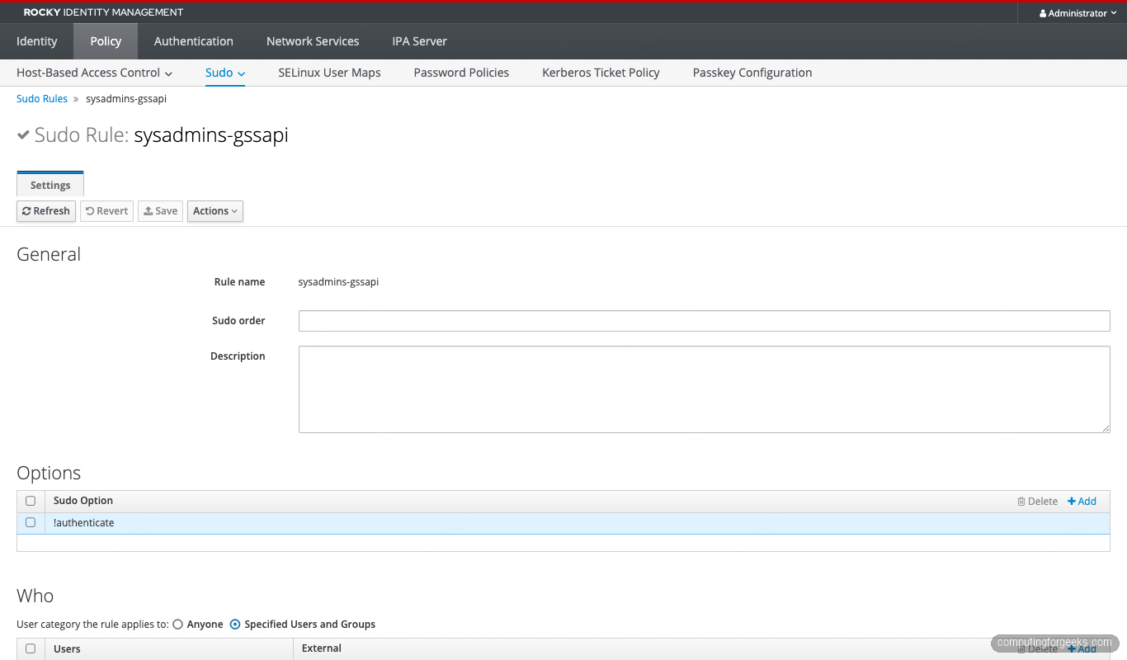Go to Network Services tab
This screenshot has height=660, width=1127.
tap(313, 41)
